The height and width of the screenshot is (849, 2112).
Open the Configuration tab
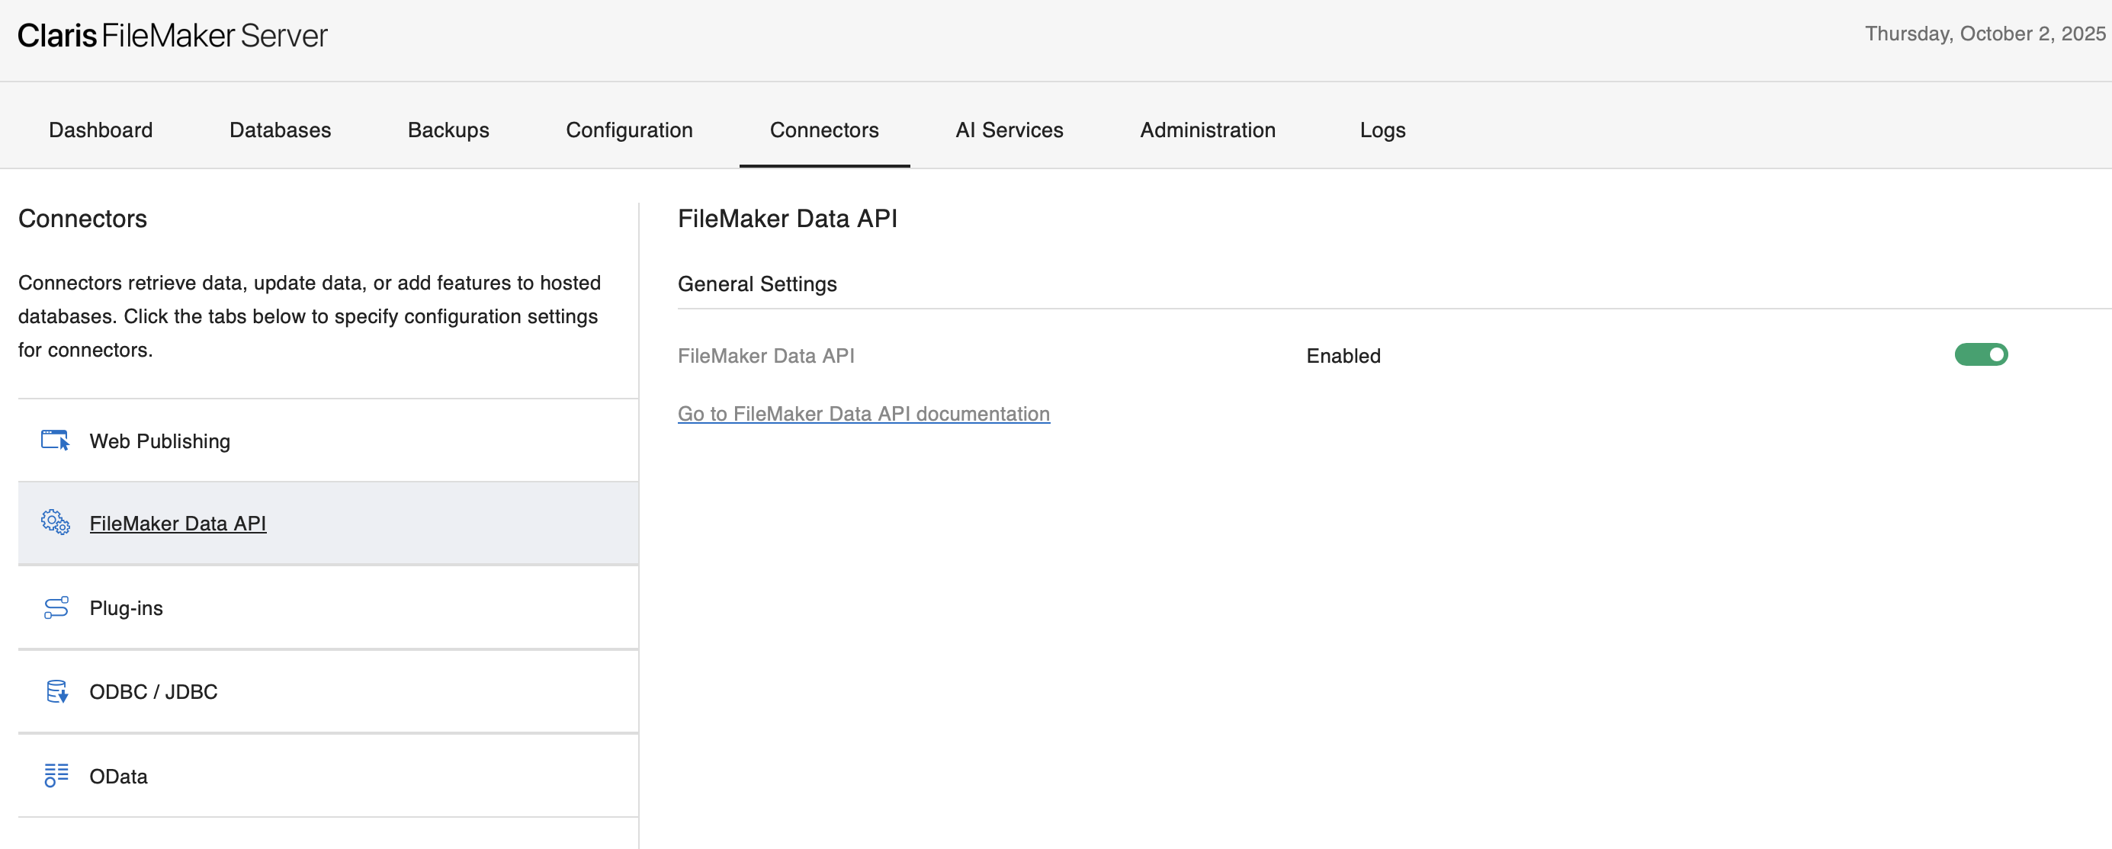629,130
